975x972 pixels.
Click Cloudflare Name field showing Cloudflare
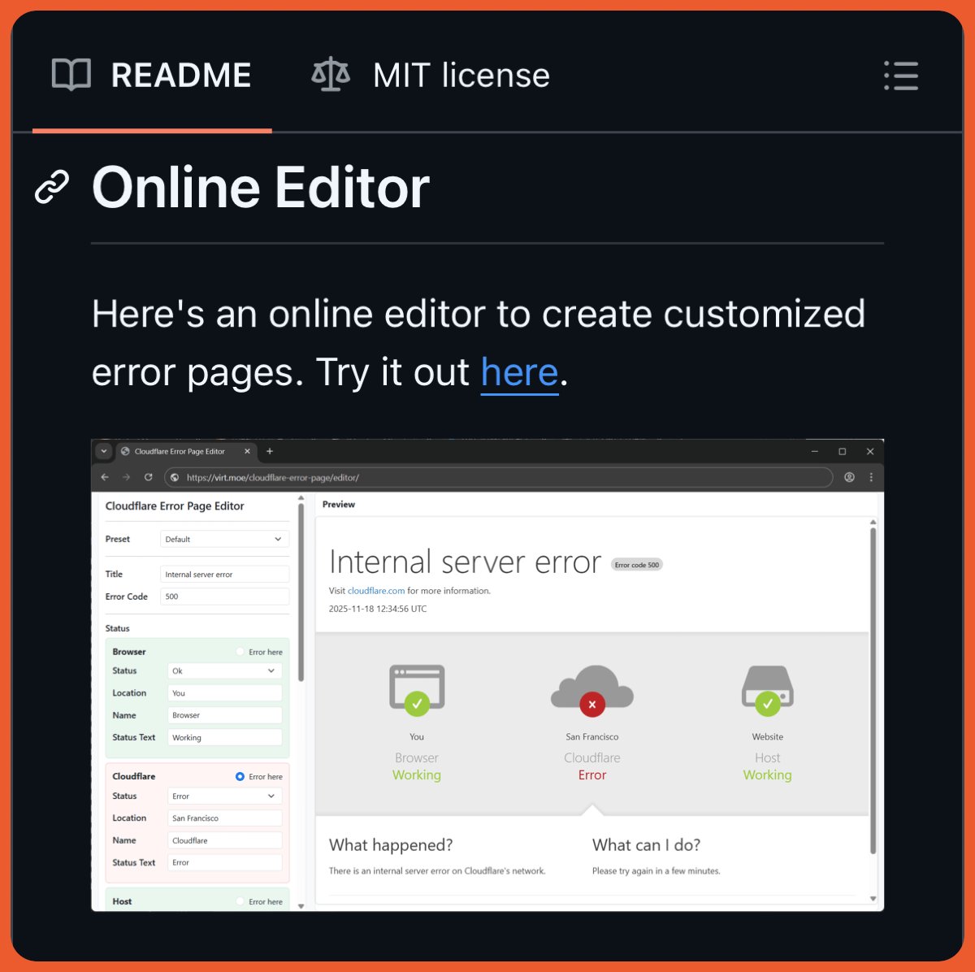(225, 840)
